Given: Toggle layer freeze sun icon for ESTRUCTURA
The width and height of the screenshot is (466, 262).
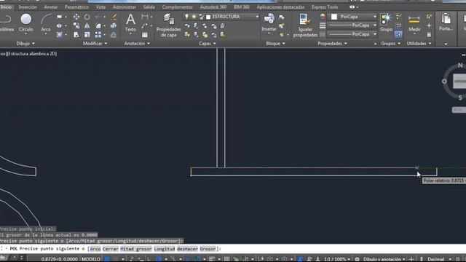Looking at the screenshot, I should point(194,17).
